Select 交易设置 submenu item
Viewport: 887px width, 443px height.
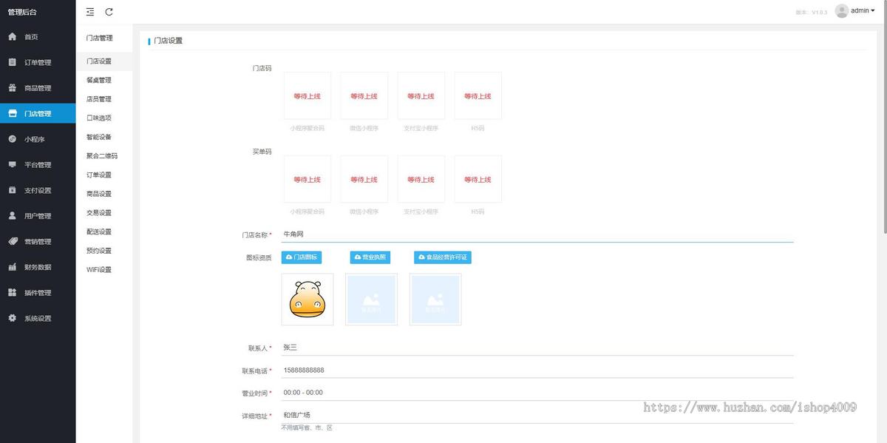tap(99, 213)
